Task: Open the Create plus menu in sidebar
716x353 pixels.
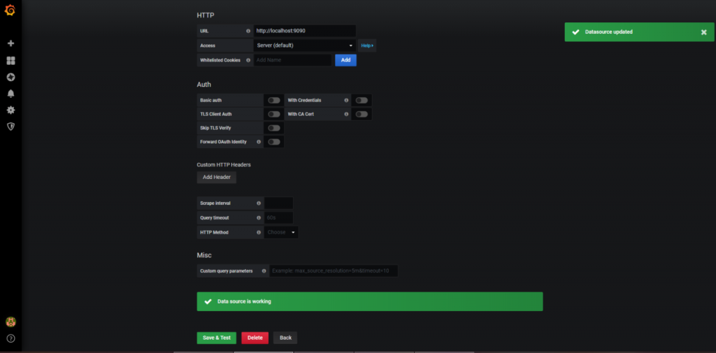Action: point(11,43)
